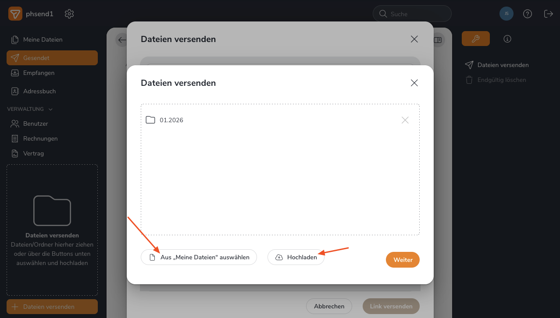Open Rechnungen in sidebar
The image size is (560, 318).
(40, 138)
